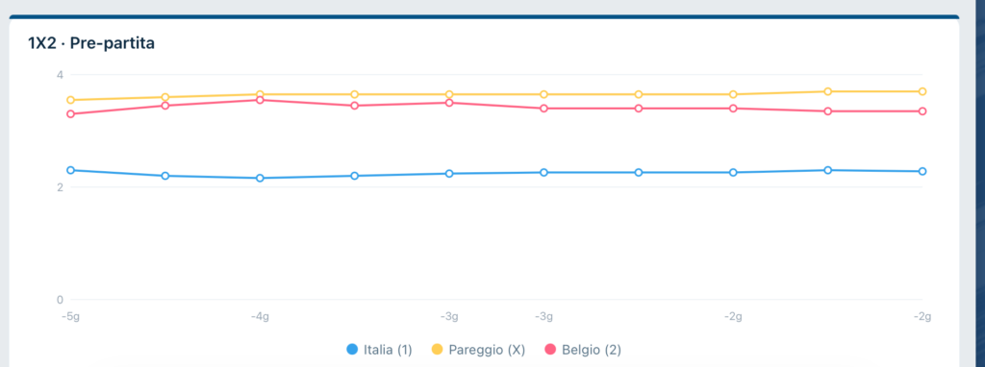Click the yellow Pareggio legend dot
This screenshot has height=367, width=985.
point(438,350)
